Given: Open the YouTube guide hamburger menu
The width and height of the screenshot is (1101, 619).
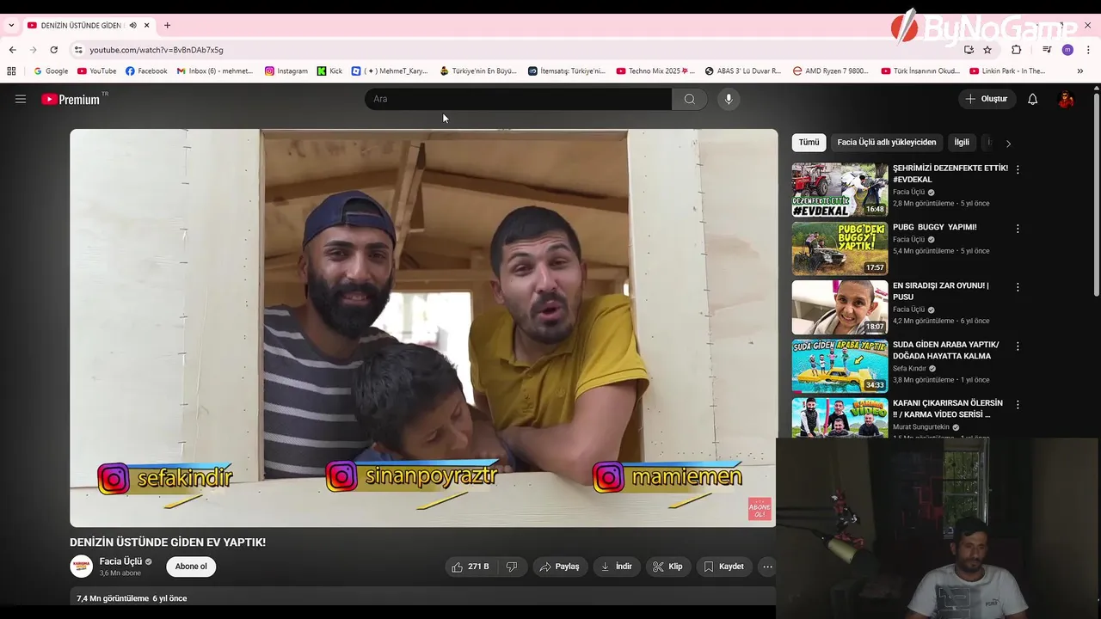Looking at the screenshot, I should (21, 99).
